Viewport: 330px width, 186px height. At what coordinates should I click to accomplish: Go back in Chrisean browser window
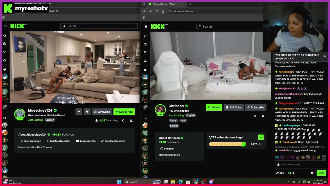[144, 11]
